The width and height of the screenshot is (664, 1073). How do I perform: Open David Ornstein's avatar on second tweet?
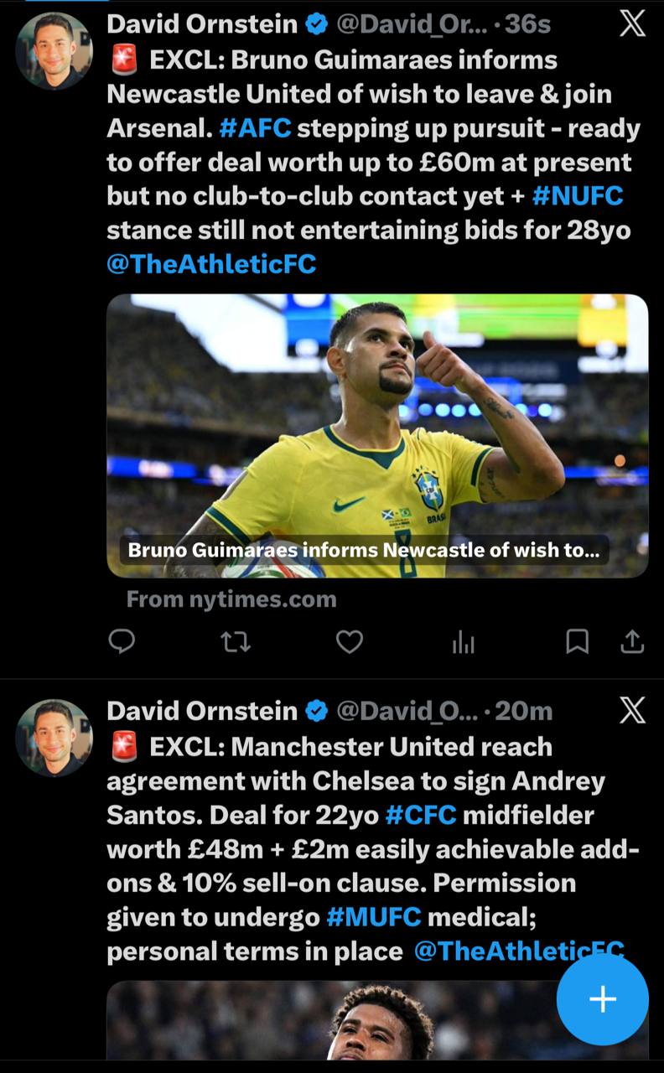[54, 737]
